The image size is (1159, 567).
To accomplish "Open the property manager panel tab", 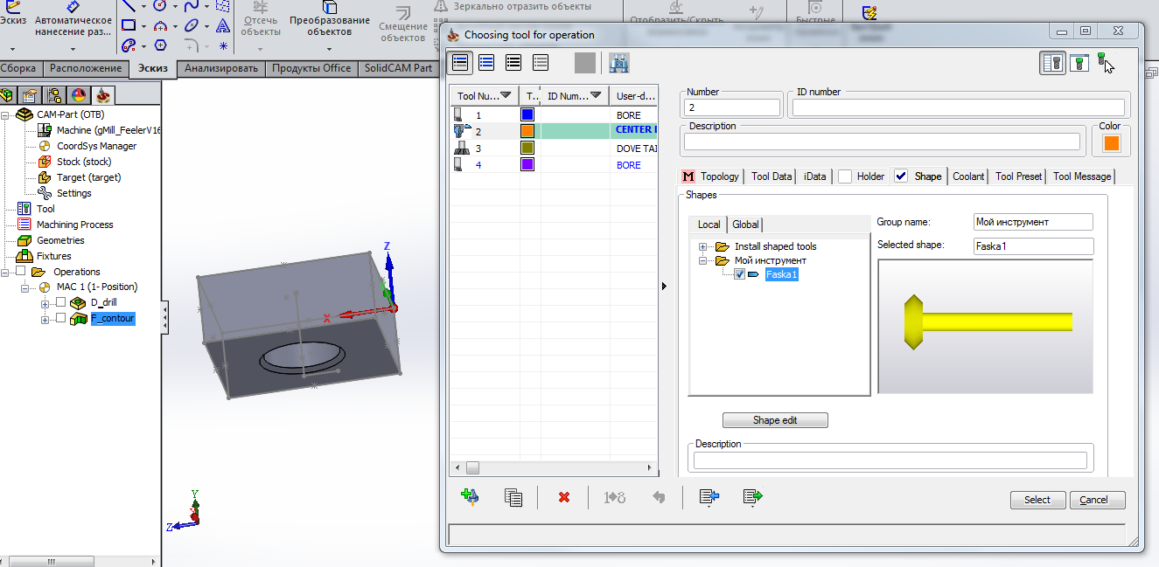I will pos(31,95).
